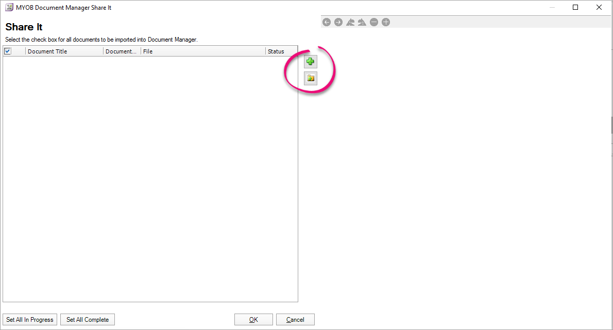Click the Set All In Progress button
This screenshot has height=330, width=613.
pos(30,320)
